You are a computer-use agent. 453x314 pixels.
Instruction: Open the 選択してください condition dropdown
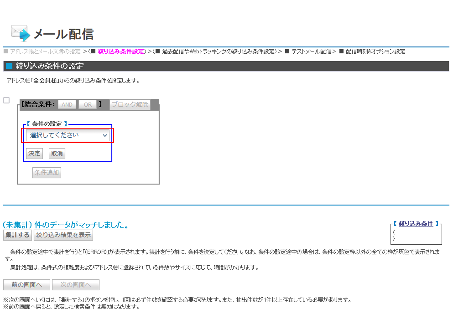click(67, 135)
